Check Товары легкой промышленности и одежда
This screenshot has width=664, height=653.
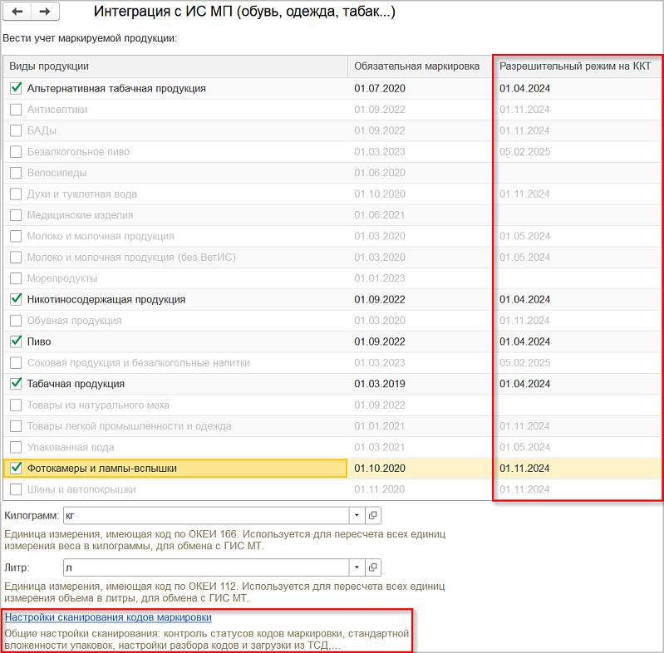tap(16, 426)
